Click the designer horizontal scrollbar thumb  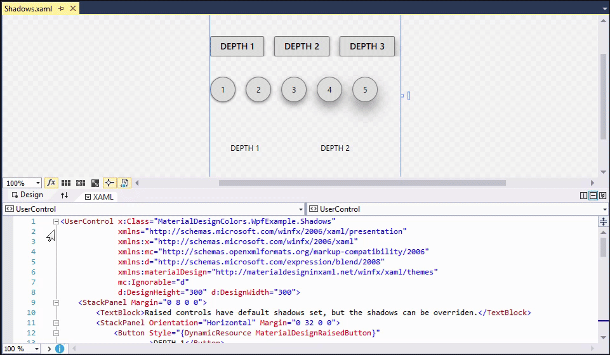coord(362,183)
